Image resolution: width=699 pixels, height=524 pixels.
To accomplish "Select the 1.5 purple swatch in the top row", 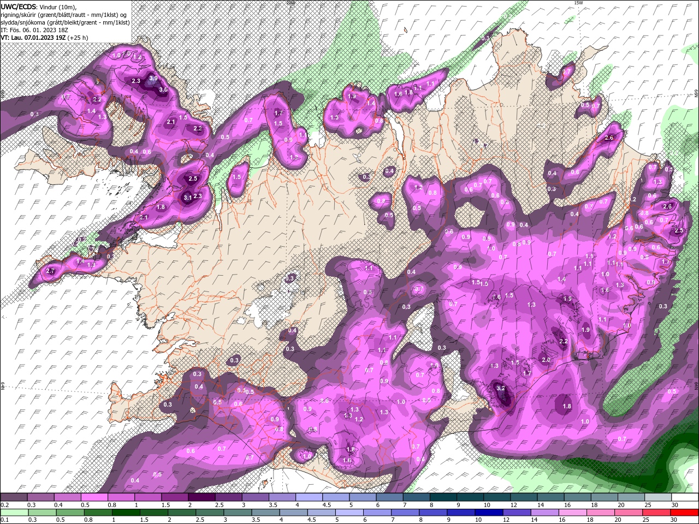I will (x=175, y=497).
